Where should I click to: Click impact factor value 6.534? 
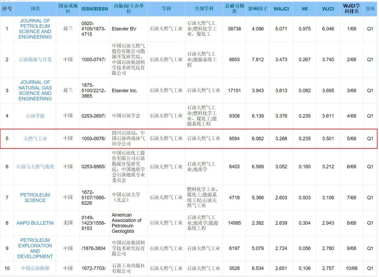(258, 268)
